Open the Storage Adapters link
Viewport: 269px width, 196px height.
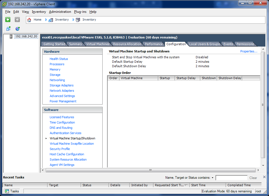click(x=61, y=86)
